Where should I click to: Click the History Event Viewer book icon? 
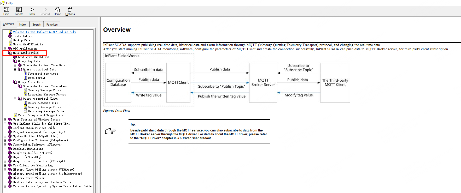coord(10,178)
